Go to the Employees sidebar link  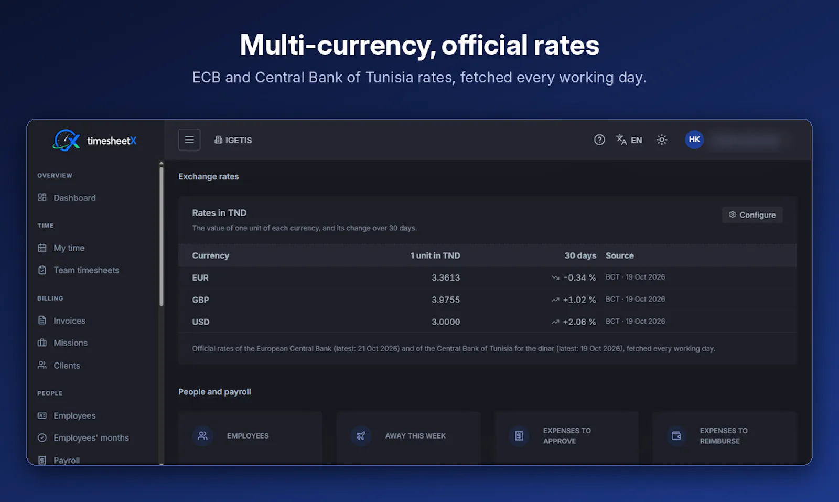[74, 416]
